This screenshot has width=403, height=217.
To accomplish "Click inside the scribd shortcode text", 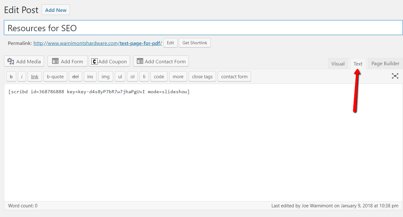I will (99, 92).
